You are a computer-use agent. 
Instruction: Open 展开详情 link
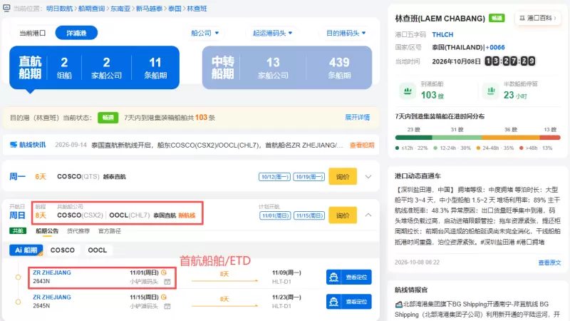(358, 118)
